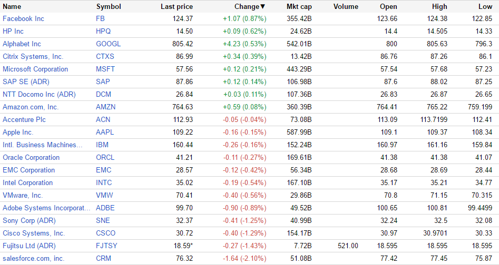Open the Intl. Business Machines link
499x265 pixels.
(43, 145)
